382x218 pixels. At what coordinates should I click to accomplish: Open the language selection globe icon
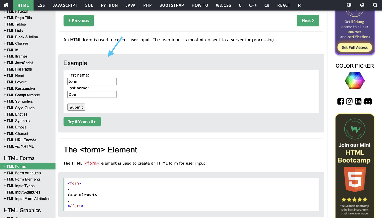pos(362,5)
